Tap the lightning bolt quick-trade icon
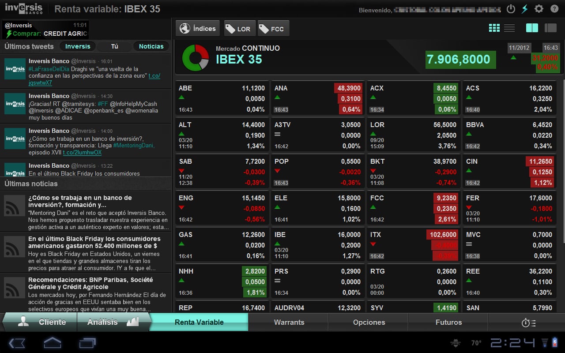This screenshot has height=353, width=565. (x=524, y=9)
